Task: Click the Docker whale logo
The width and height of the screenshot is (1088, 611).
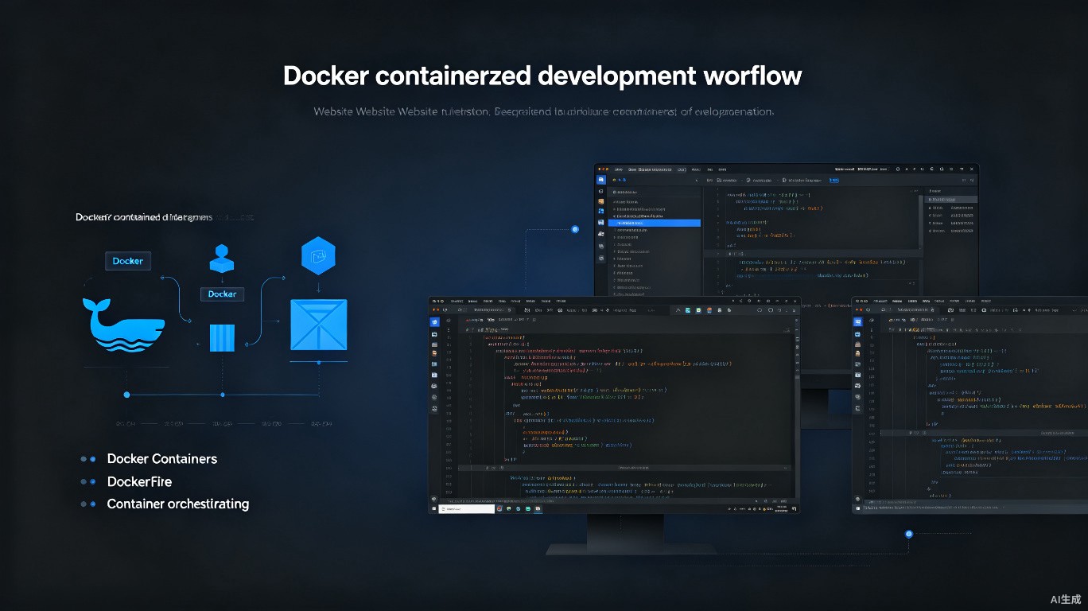Action: [x=123, y=324]
